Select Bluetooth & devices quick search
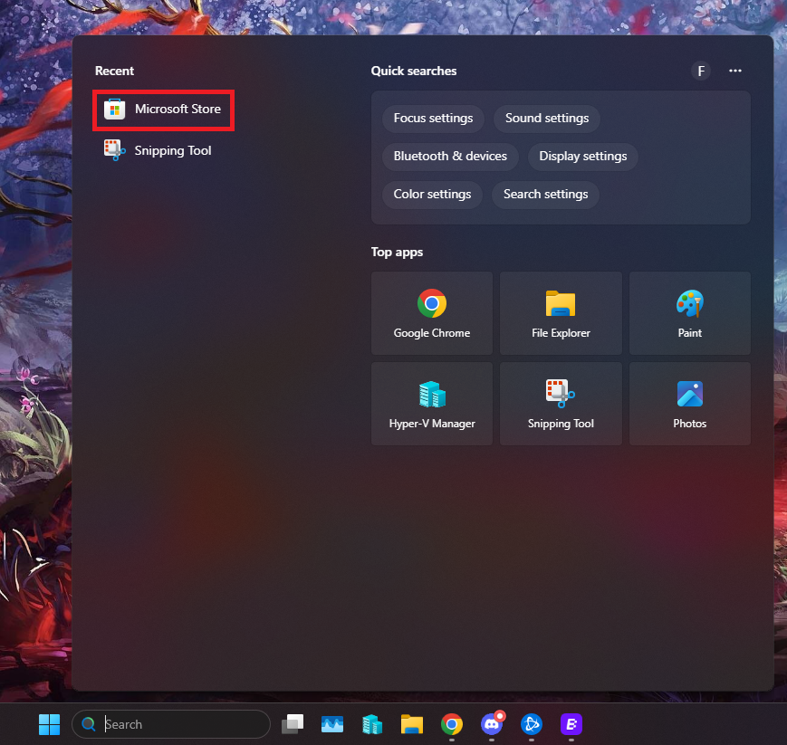The width and height of the screenshot is (787, 745). point(450,157)
